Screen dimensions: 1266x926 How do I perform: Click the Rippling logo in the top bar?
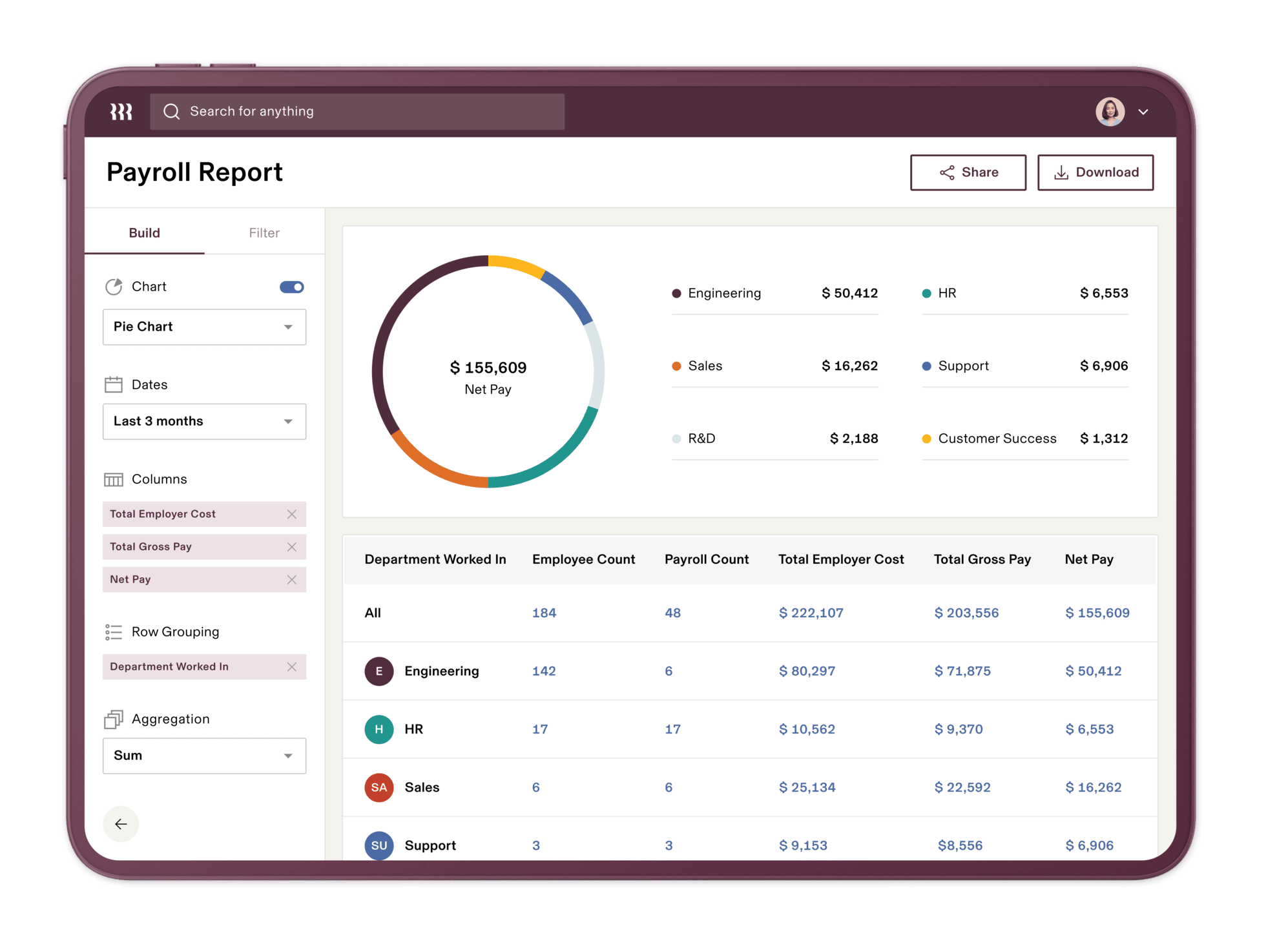[x=121, y=111]
